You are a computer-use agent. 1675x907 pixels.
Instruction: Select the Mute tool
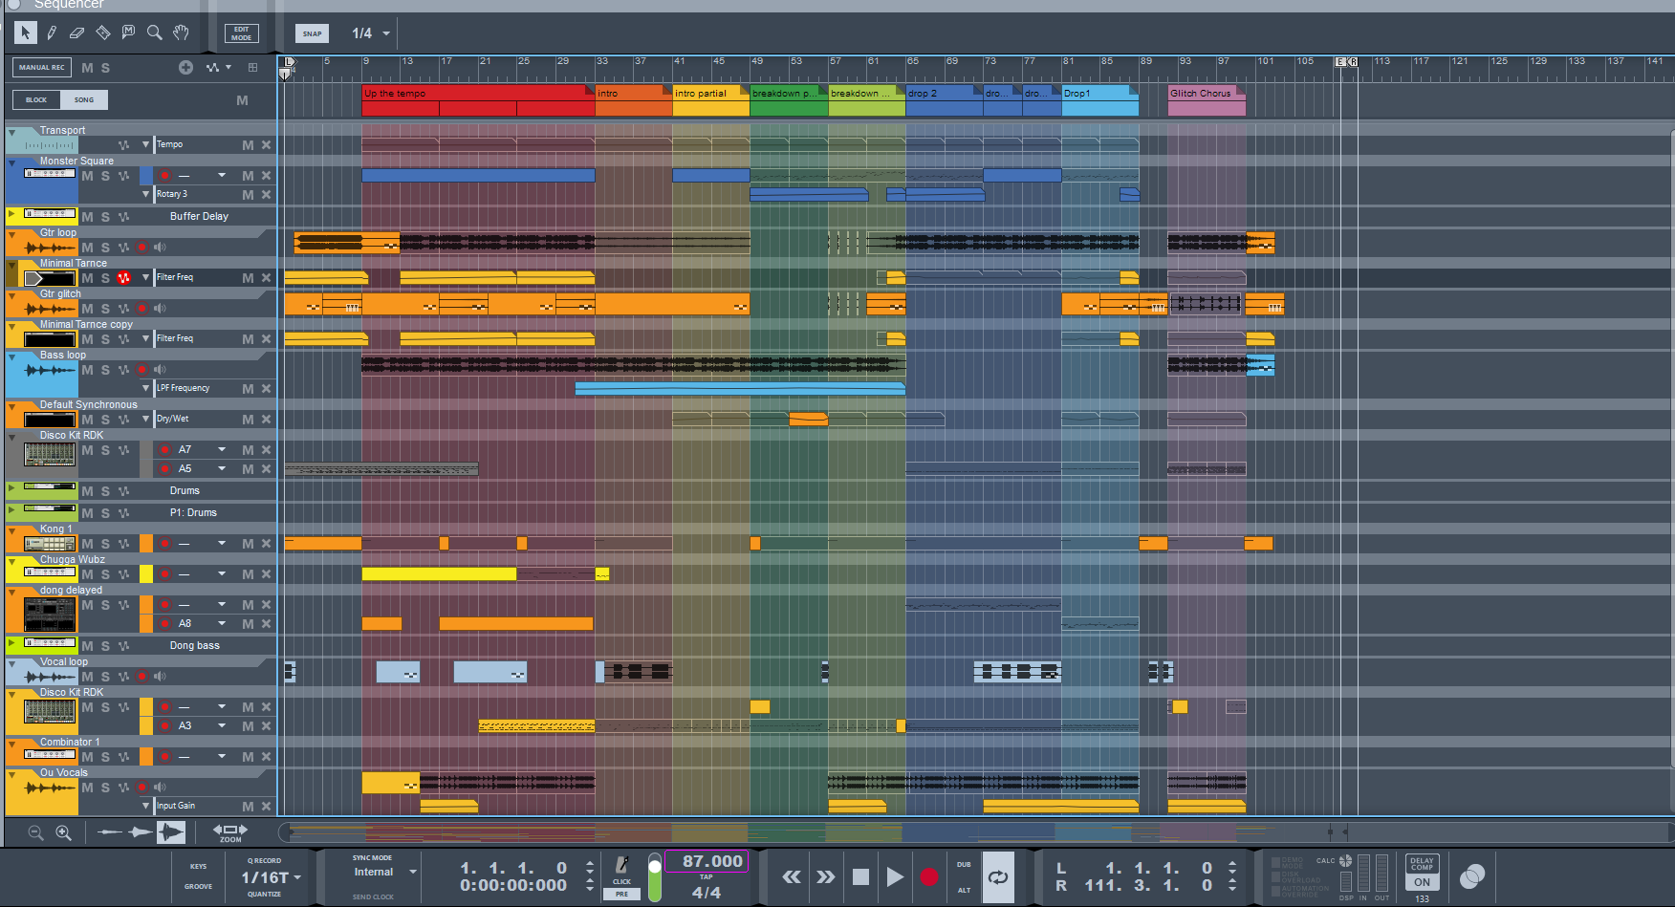tap(129, 32)
